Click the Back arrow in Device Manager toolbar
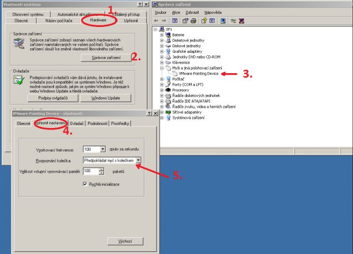 (156, 21)
